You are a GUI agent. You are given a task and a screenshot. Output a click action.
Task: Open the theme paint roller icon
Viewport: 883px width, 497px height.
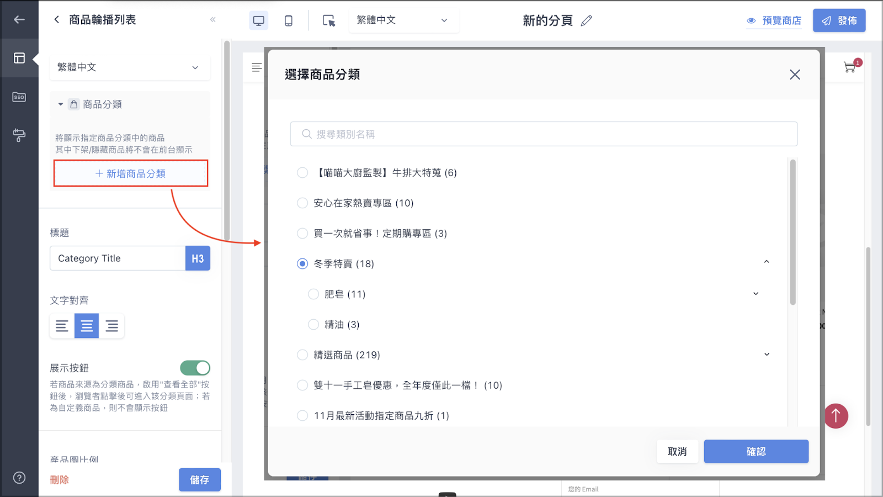(19, 135)
